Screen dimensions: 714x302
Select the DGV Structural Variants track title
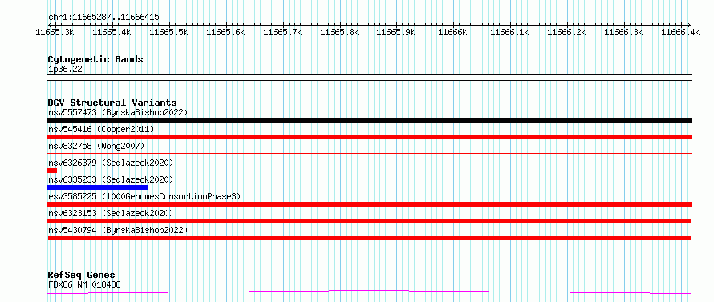click(x=112, y=103)
